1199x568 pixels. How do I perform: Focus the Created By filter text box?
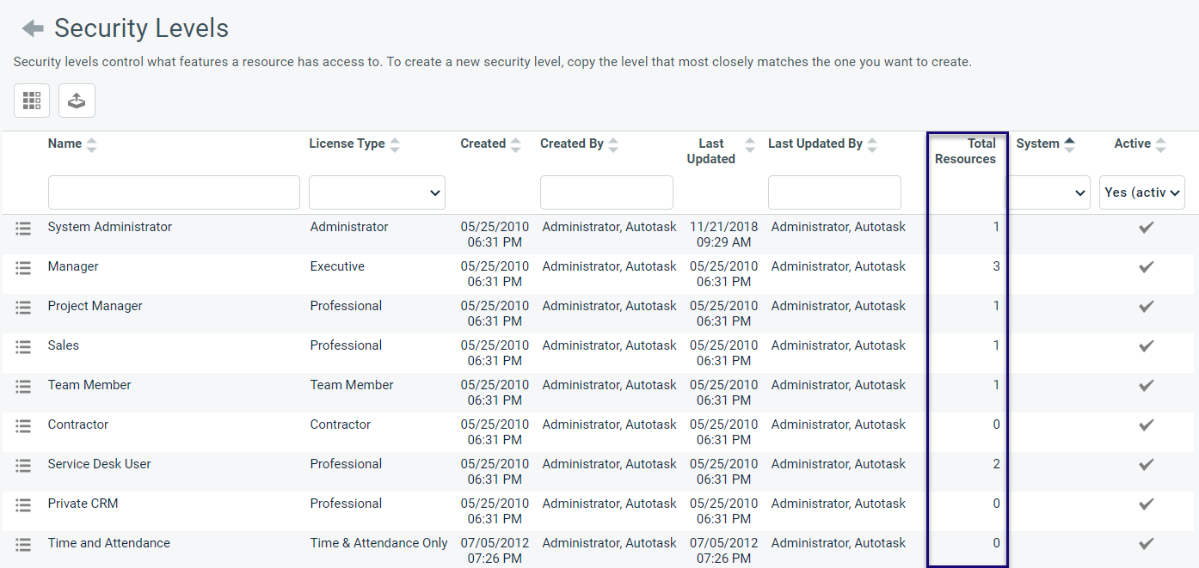click(606, 192)
